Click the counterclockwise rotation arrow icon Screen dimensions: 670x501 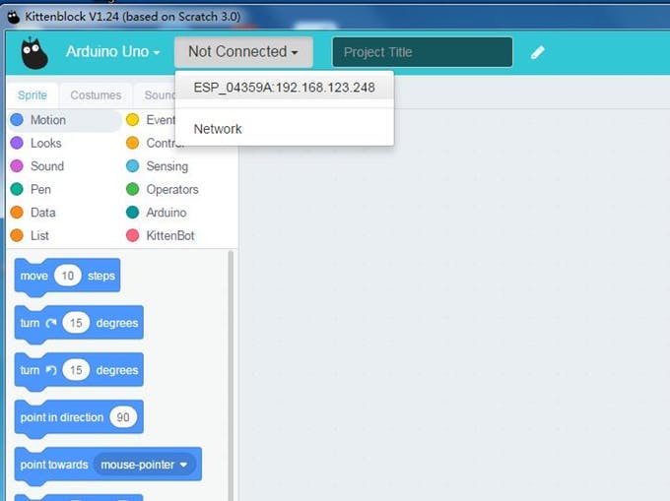coord(51,370)
